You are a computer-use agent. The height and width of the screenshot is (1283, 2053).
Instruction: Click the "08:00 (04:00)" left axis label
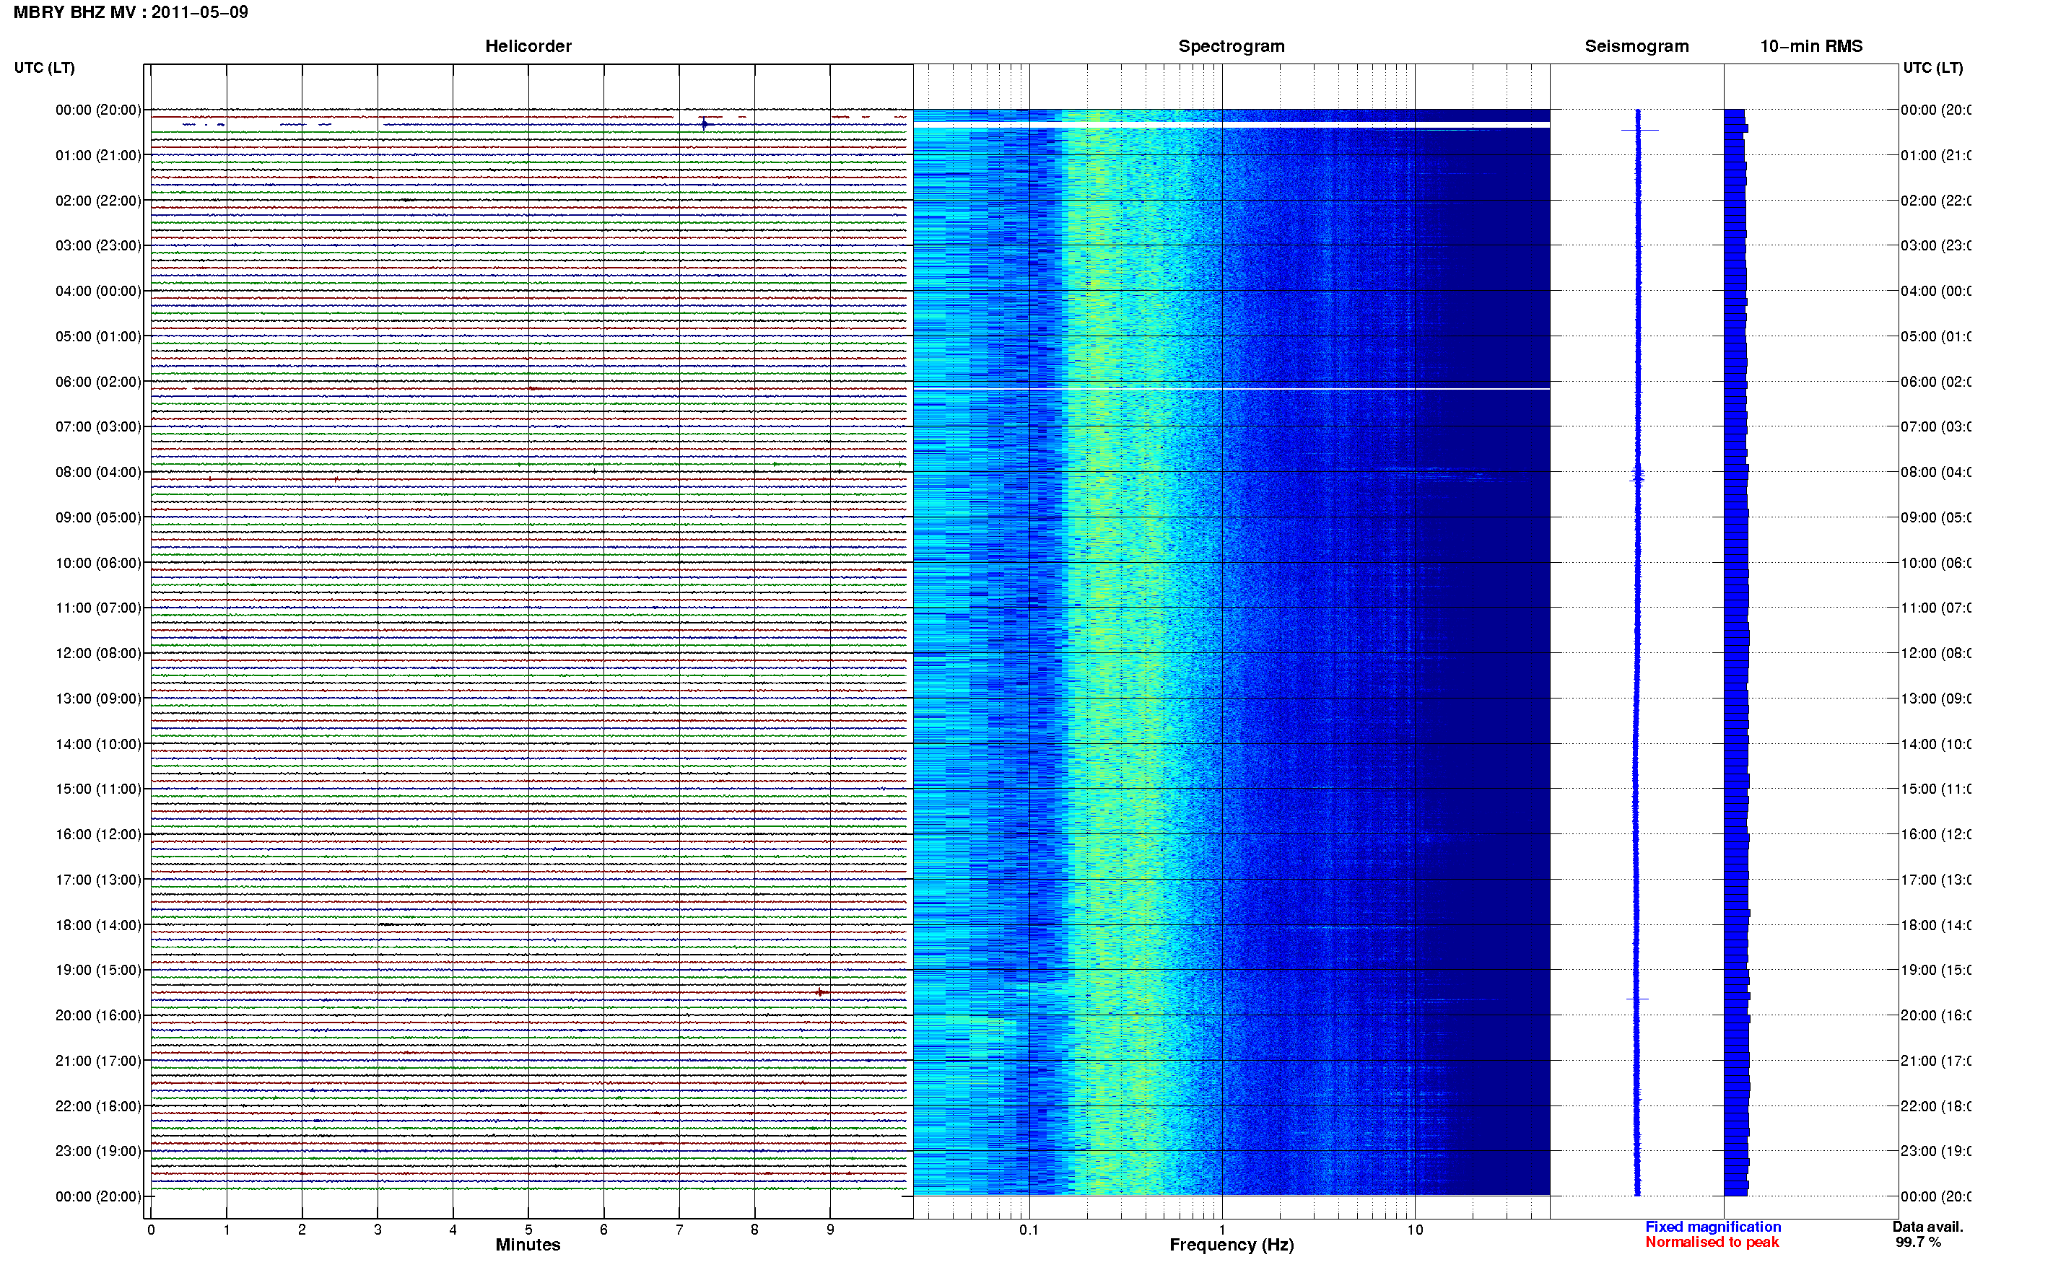98,473
